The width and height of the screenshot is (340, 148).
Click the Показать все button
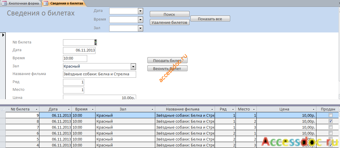210,18
